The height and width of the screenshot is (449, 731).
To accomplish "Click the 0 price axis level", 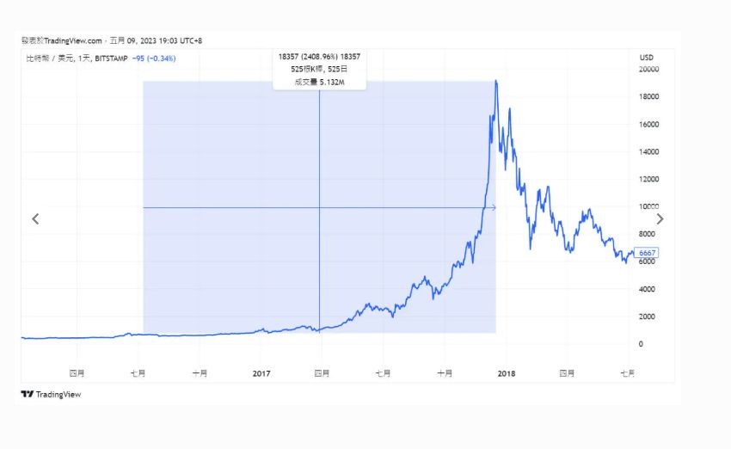I will coord(641,344).
